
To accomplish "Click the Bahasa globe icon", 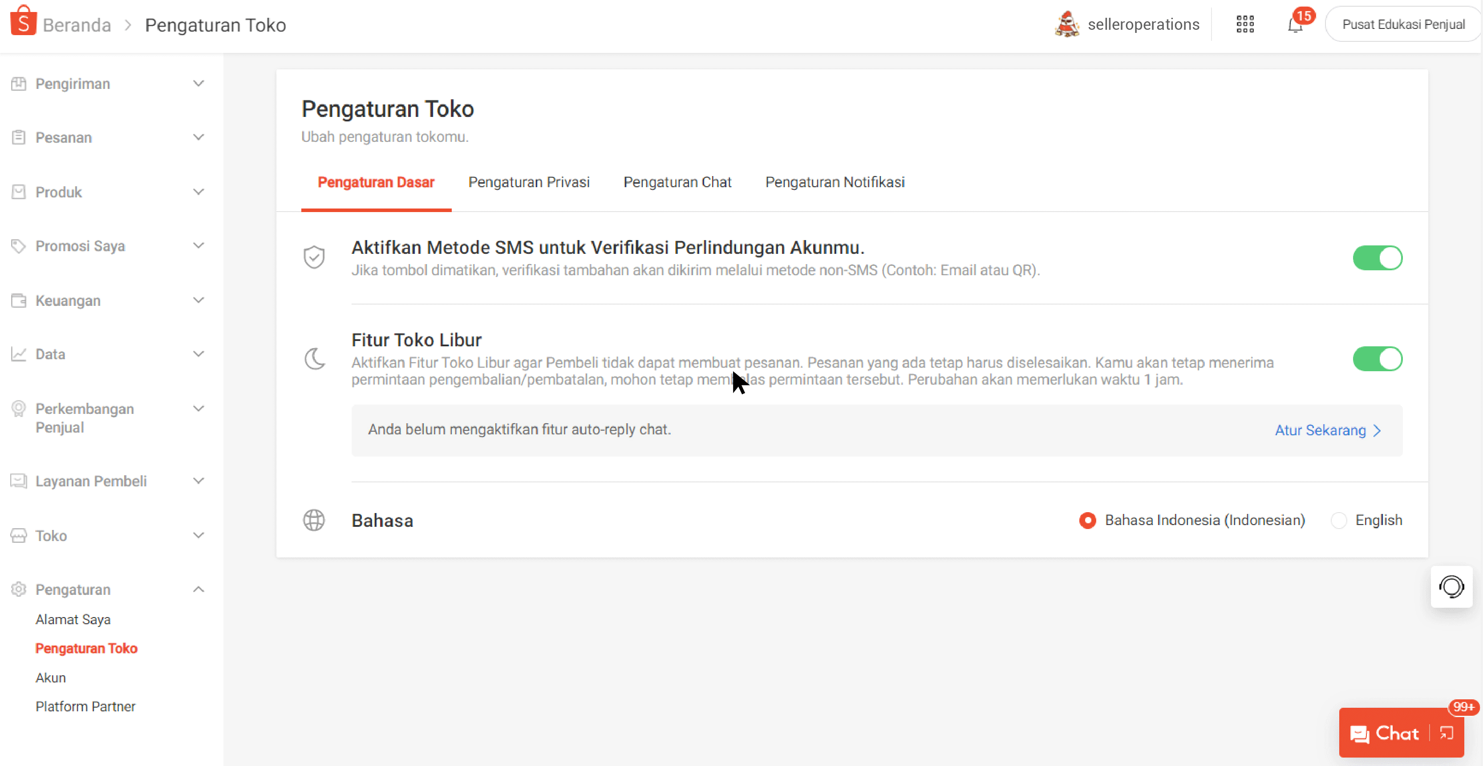I will coord(314,520).
